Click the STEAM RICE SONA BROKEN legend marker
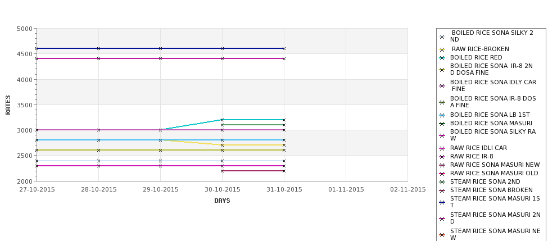Screen dimensions: 548x241 pyautogui.click(x=442, y=190)
